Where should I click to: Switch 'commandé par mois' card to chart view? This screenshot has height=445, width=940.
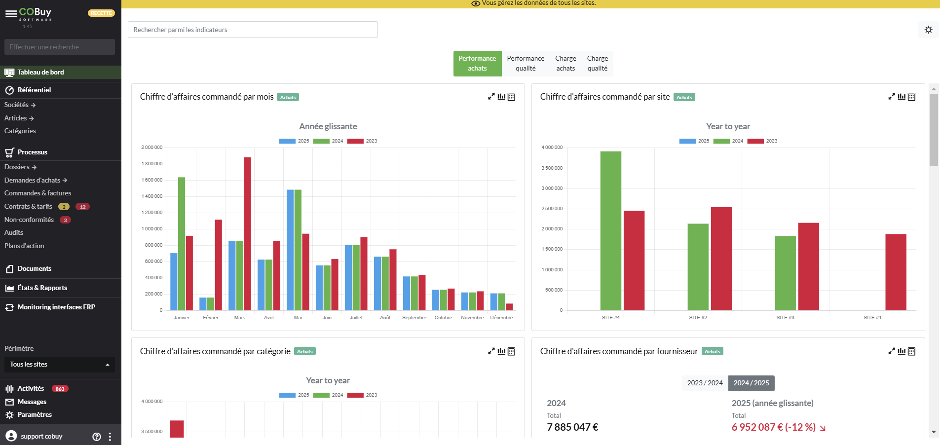(501, 97)
